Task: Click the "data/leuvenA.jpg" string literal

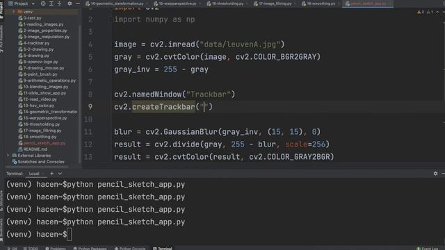Action: tap(240, 44)
